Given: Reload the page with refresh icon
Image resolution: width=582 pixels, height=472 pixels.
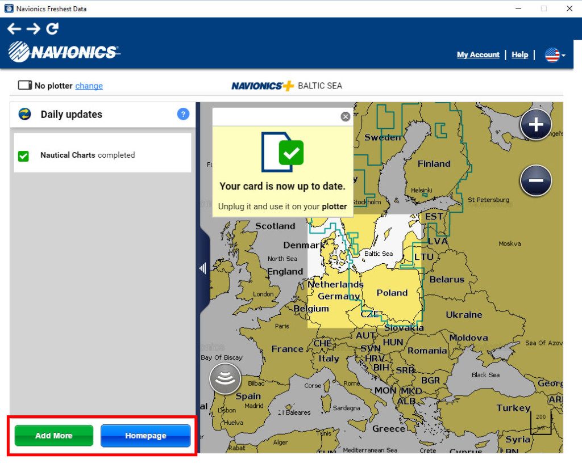Looking at the screenshot, I should point(52,28).
